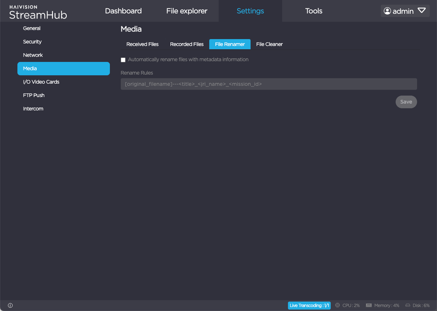Screen dimensions: 437x311
Task: Switch to the File explorer tab
Action: [187, 11]
